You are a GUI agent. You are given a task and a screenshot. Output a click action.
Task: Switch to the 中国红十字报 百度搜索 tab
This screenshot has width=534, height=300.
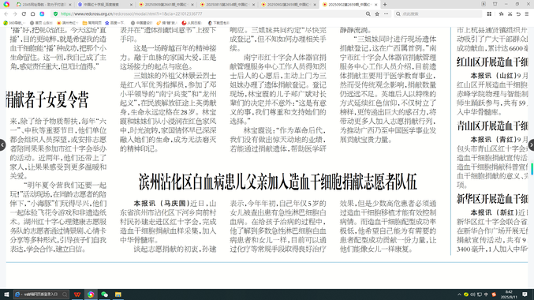coord(105,5)
